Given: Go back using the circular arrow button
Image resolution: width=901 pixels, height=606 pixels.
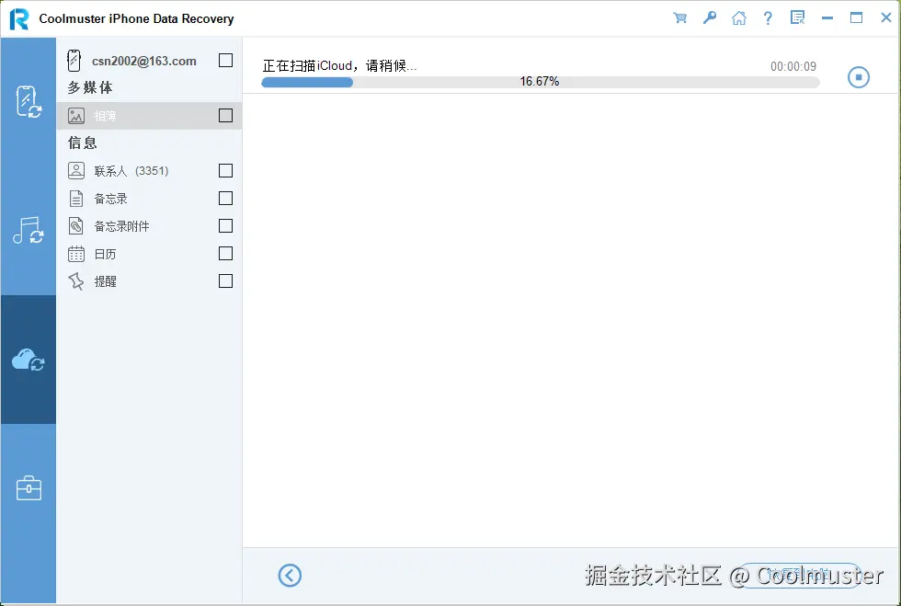Looking at the screenshot, I should [x=290, y=575].
